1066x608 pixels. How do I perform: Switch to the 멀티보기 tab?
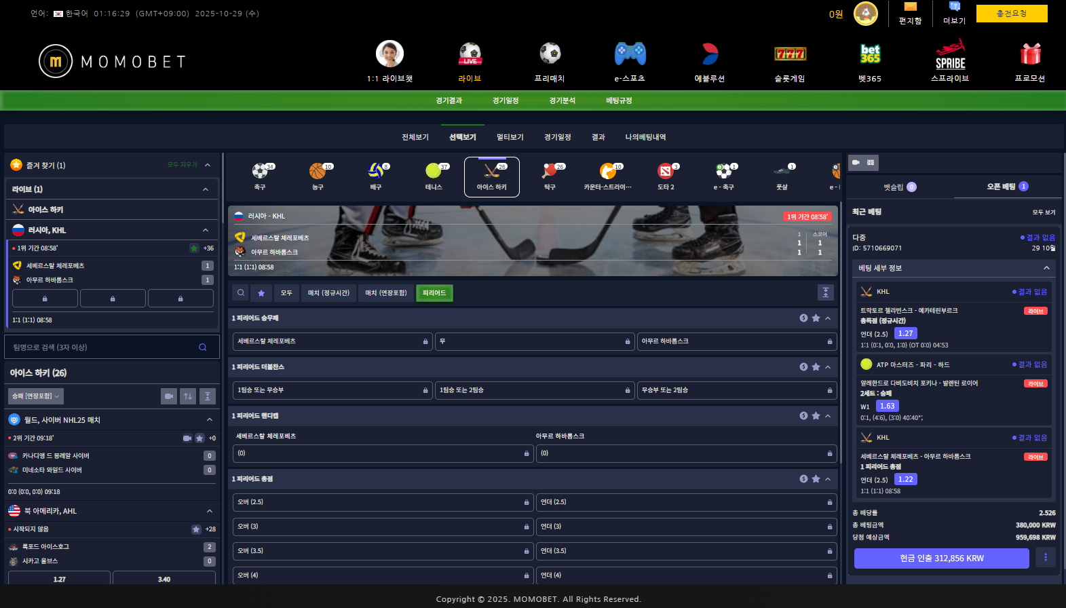click(x=510, y=137)
